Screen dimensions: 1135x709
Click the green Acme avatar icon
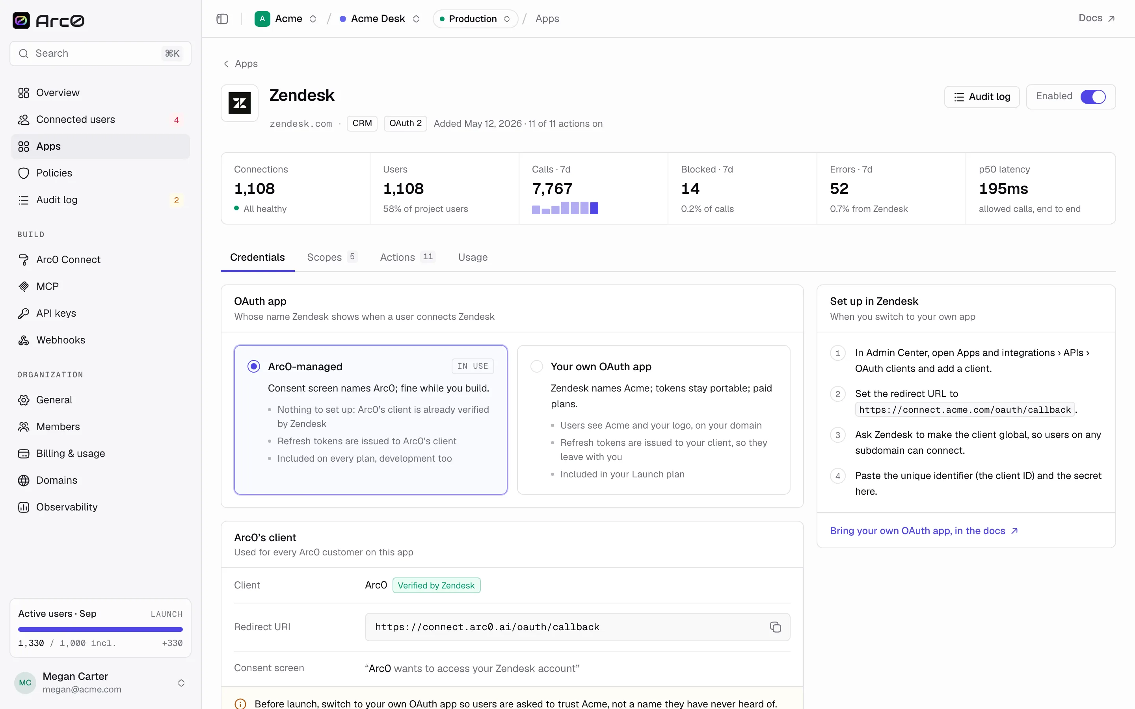coord(262,19)
